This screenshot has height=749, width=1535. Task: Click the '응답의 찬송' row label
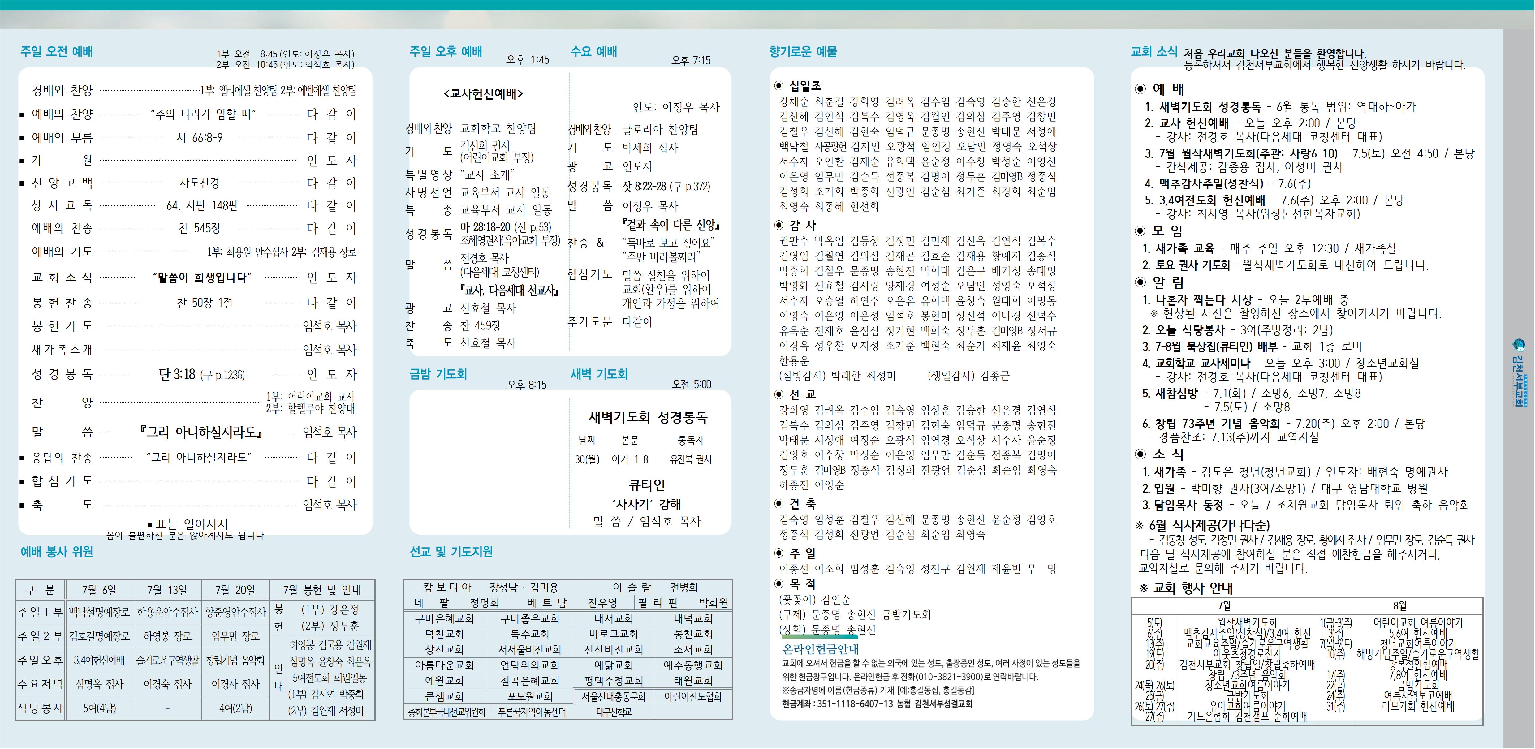62,458
